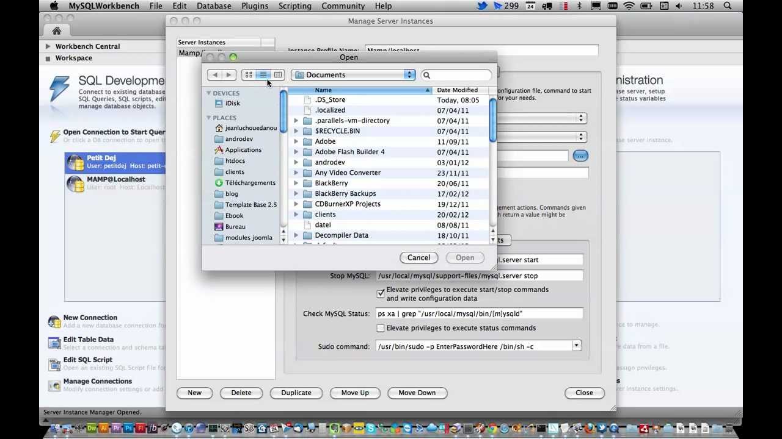
Task: Click the Open dialog search field
Action: [x=456, y=75]
